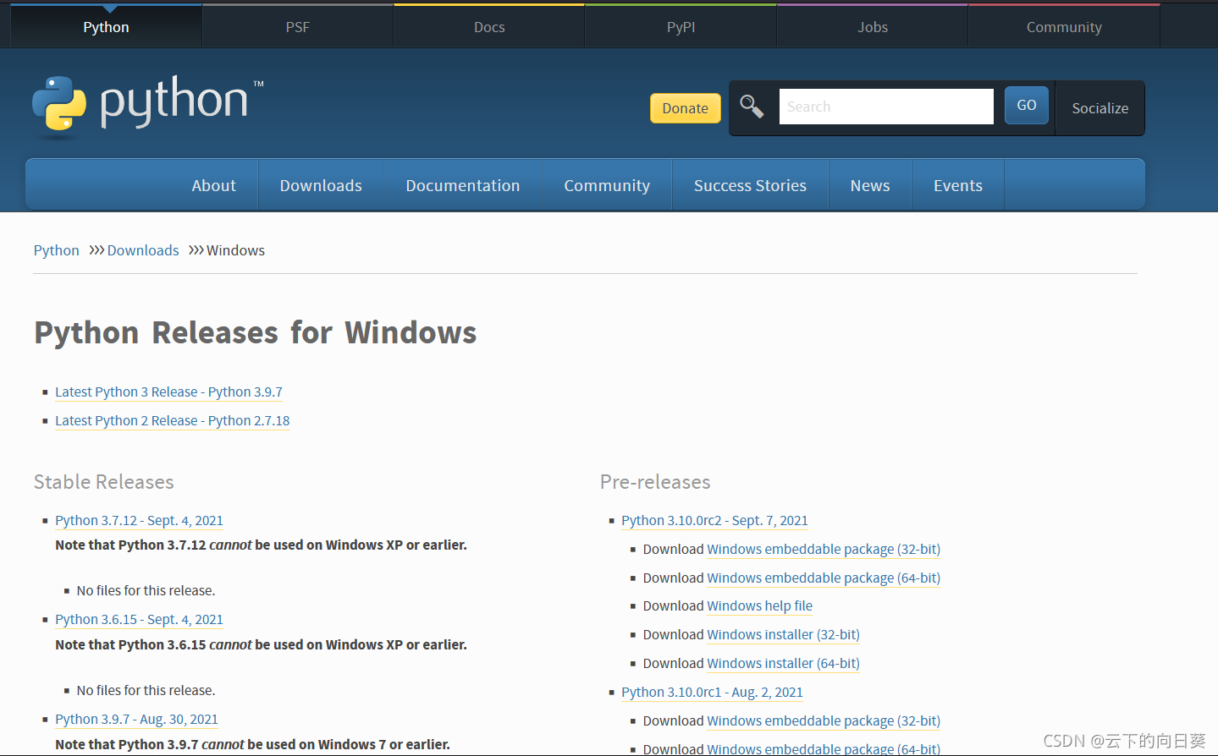Click the Python Releases for Windows heading
Viewport: 1218px width, 756px height.
tap(256, 332)
